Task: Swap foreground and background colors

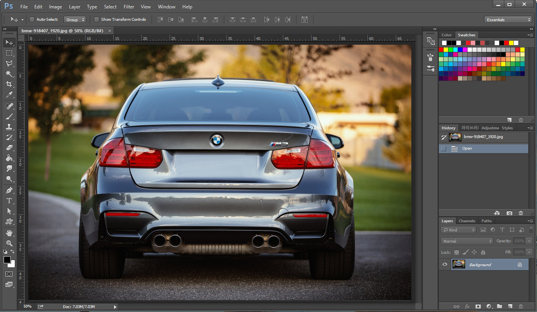Action: click(13, 251)
